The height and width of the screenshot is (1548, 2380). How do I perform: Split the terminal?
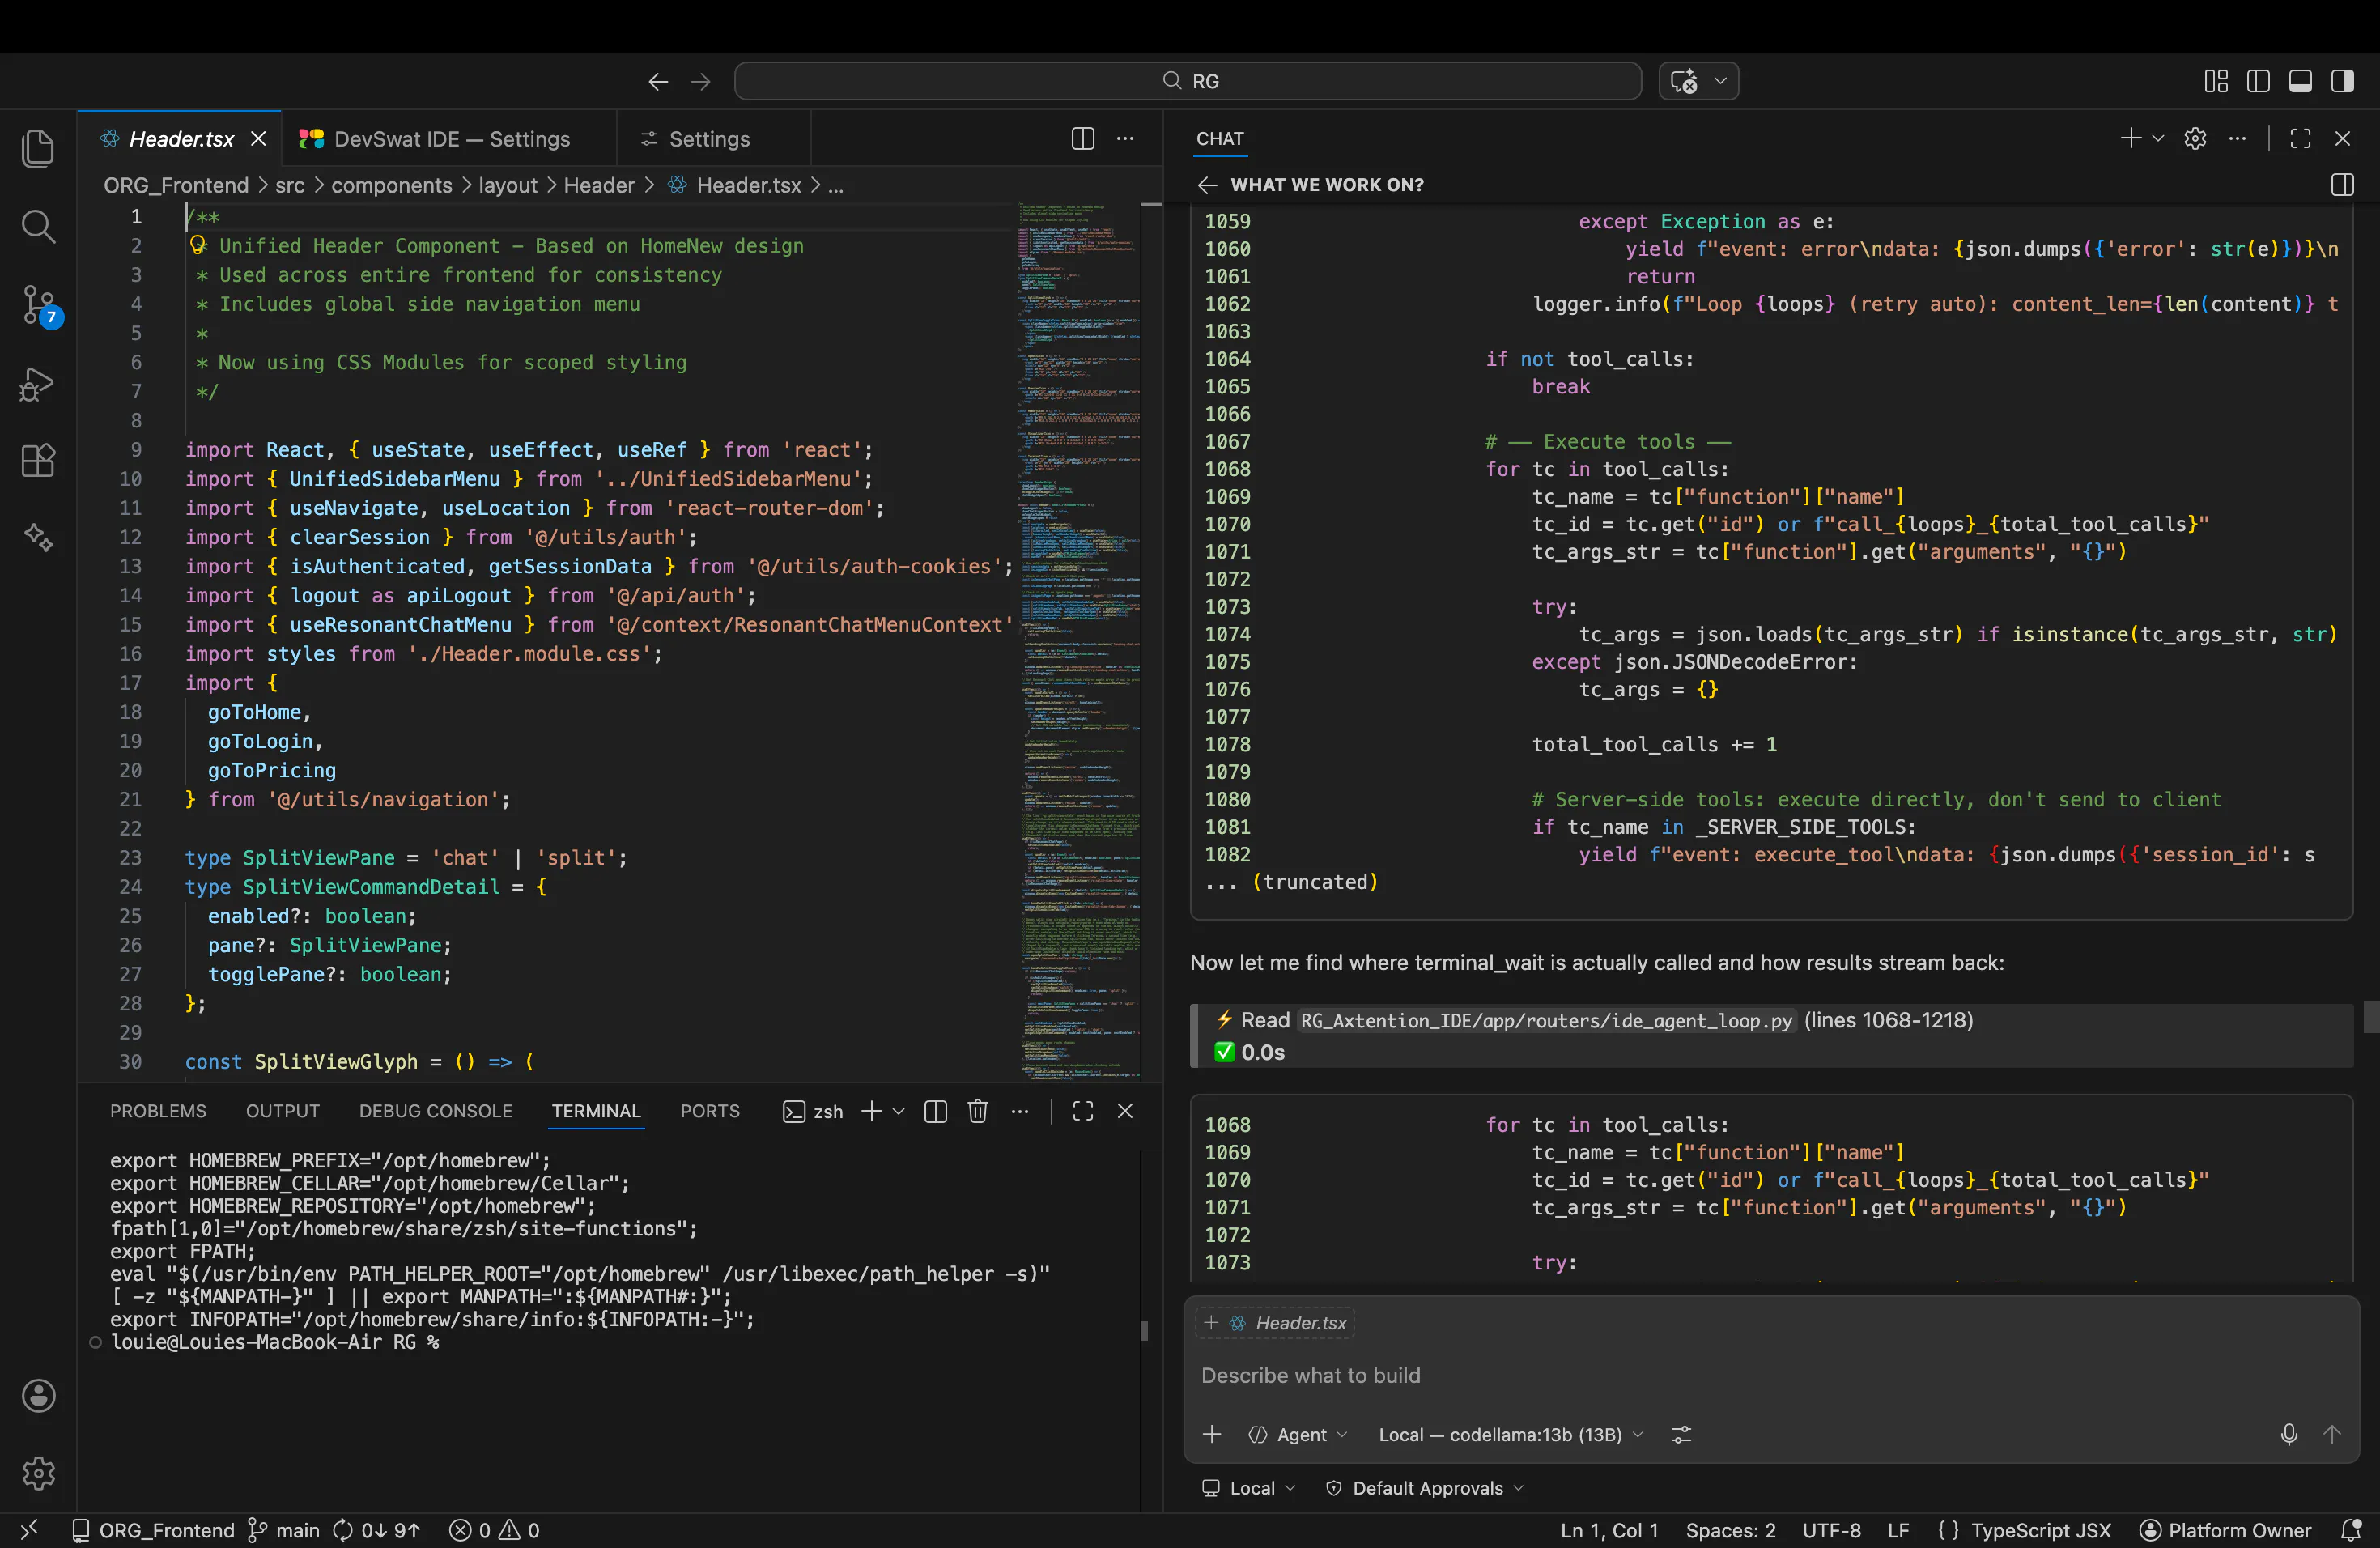(936, 1111)
